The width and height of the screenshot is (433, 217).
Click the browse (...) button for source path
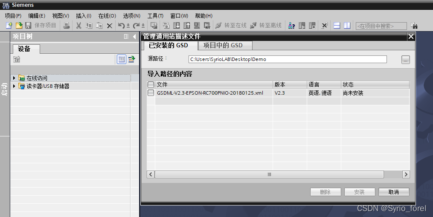pos(405,60)
